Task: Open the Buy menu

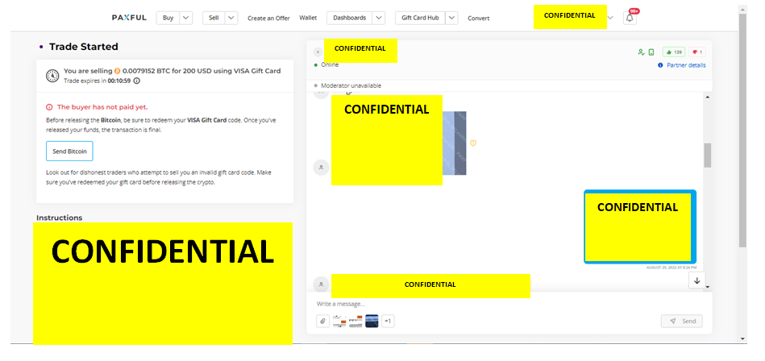Action: (x=168, y=18)
